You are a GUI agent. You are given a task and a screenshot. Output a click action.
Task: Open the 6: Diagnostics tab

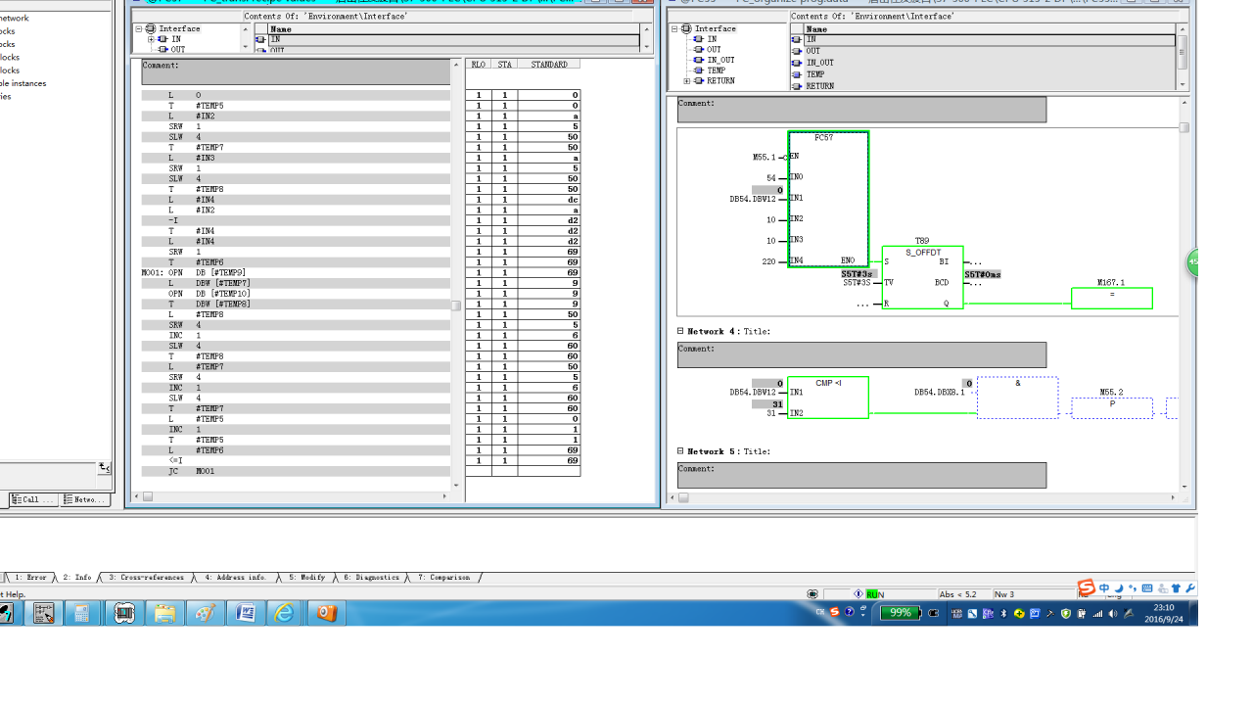click(x=371, y=578)
